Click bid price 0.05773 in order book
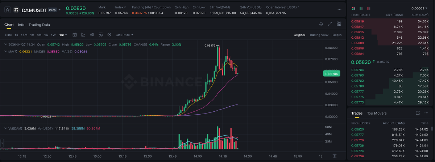Viewport: 435px width, 162px height. click(x=357, y=102)
